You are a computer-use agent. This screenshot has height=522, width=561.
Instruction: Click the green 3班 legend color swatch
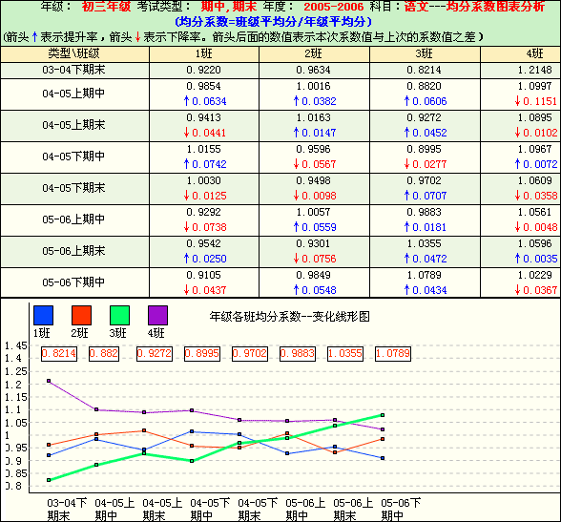click(x=119, y=315)
